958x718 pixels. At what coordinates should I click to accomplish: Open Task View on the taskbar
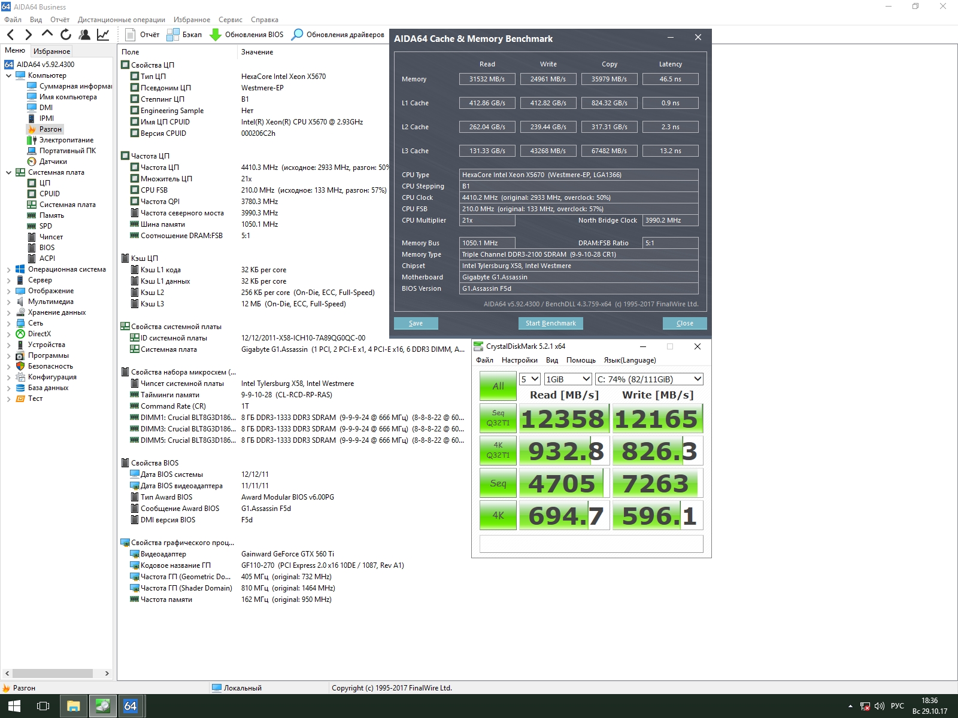click(x=43, y=706)
